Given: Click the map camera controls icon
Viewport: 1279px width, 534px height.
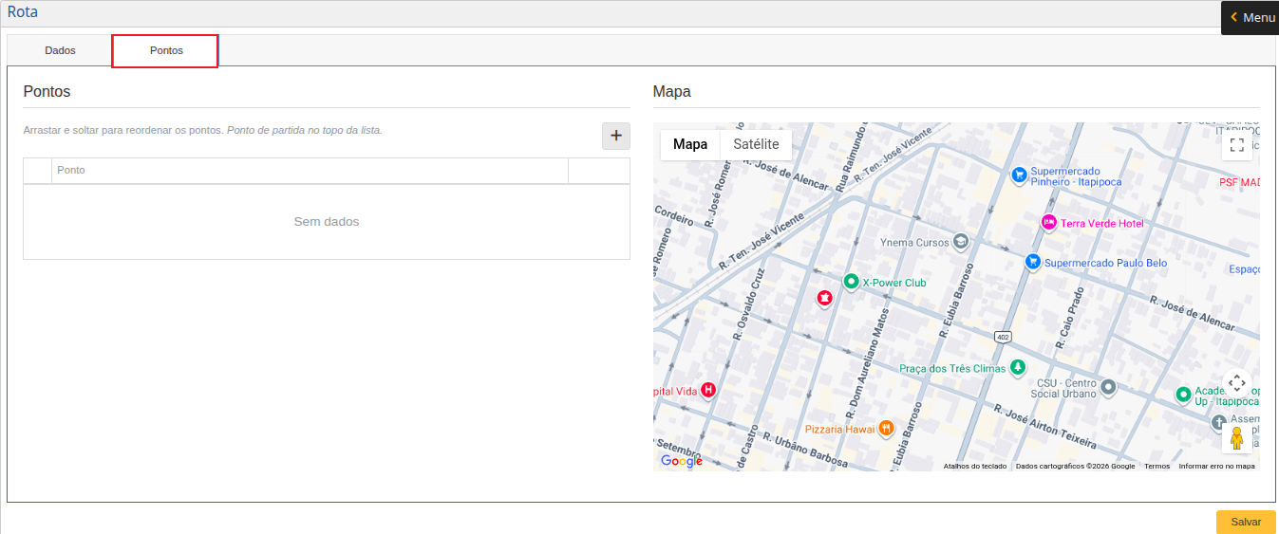Looking at the screenshot, I should [1236, 383].
